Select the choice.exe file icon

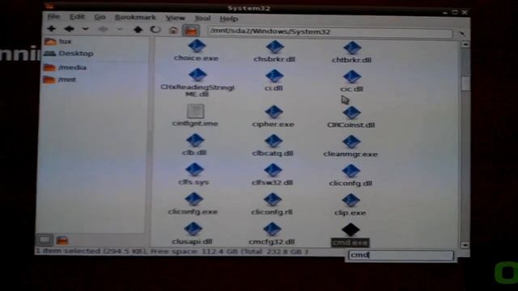coord(197,46)
